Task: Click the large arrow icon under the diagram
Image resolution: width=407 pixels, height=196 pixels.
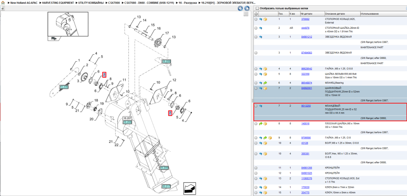Action: [190, 188]
